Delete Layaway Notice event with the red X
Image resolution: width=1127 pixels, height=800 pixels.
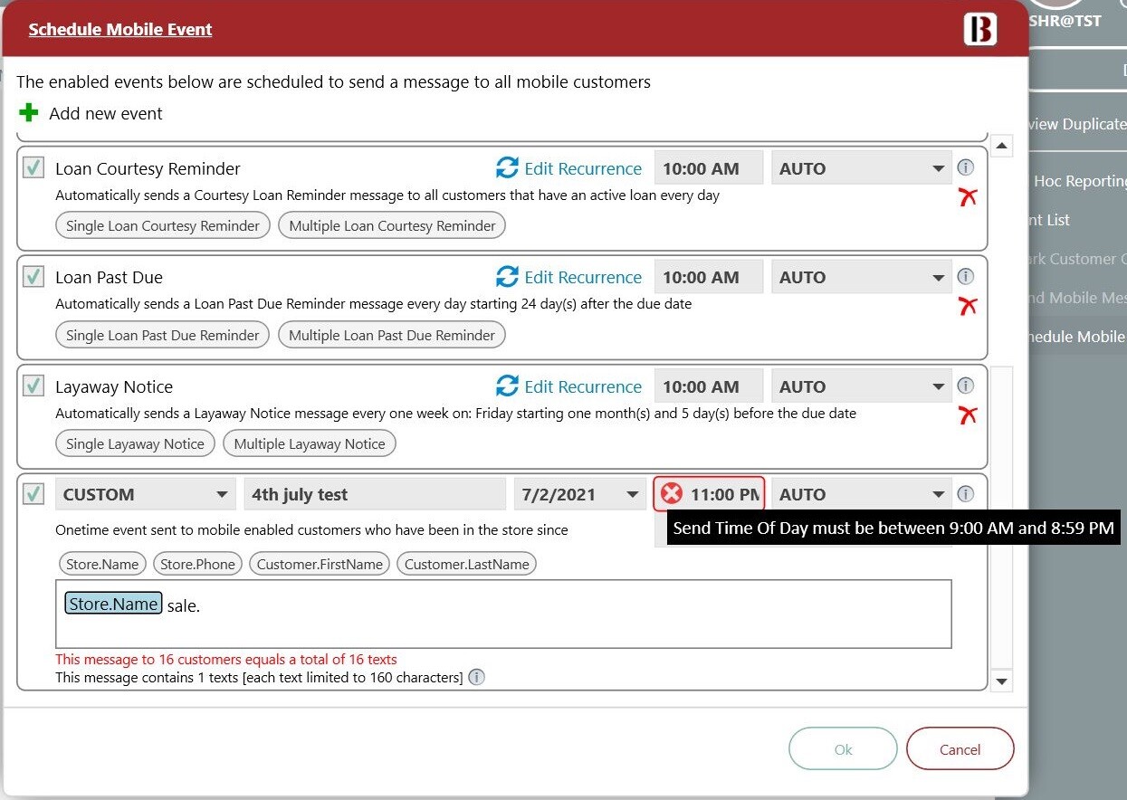tap(968, 415)
